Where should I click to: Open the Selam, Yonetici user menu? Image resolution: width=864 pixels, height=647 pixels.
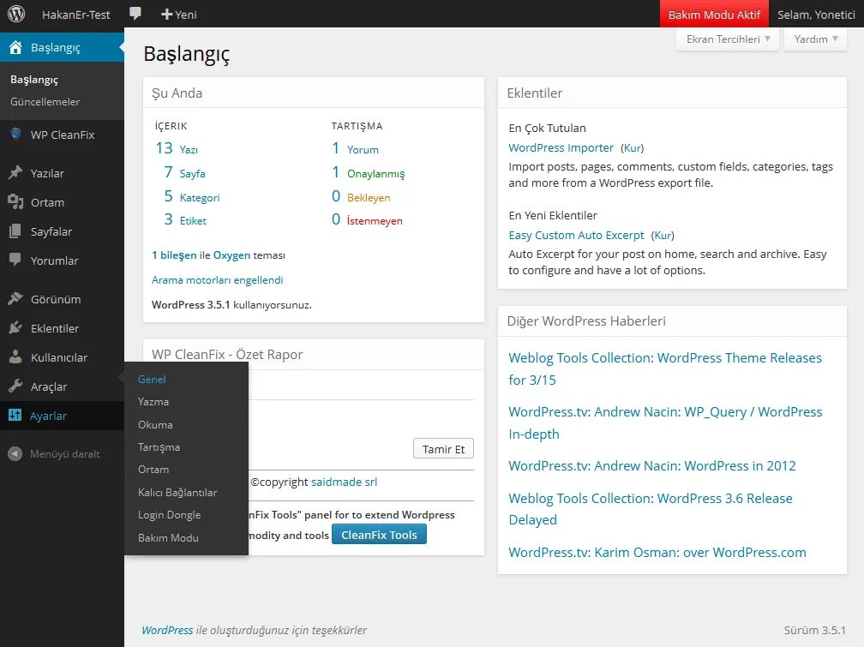[x=816, y=15]
